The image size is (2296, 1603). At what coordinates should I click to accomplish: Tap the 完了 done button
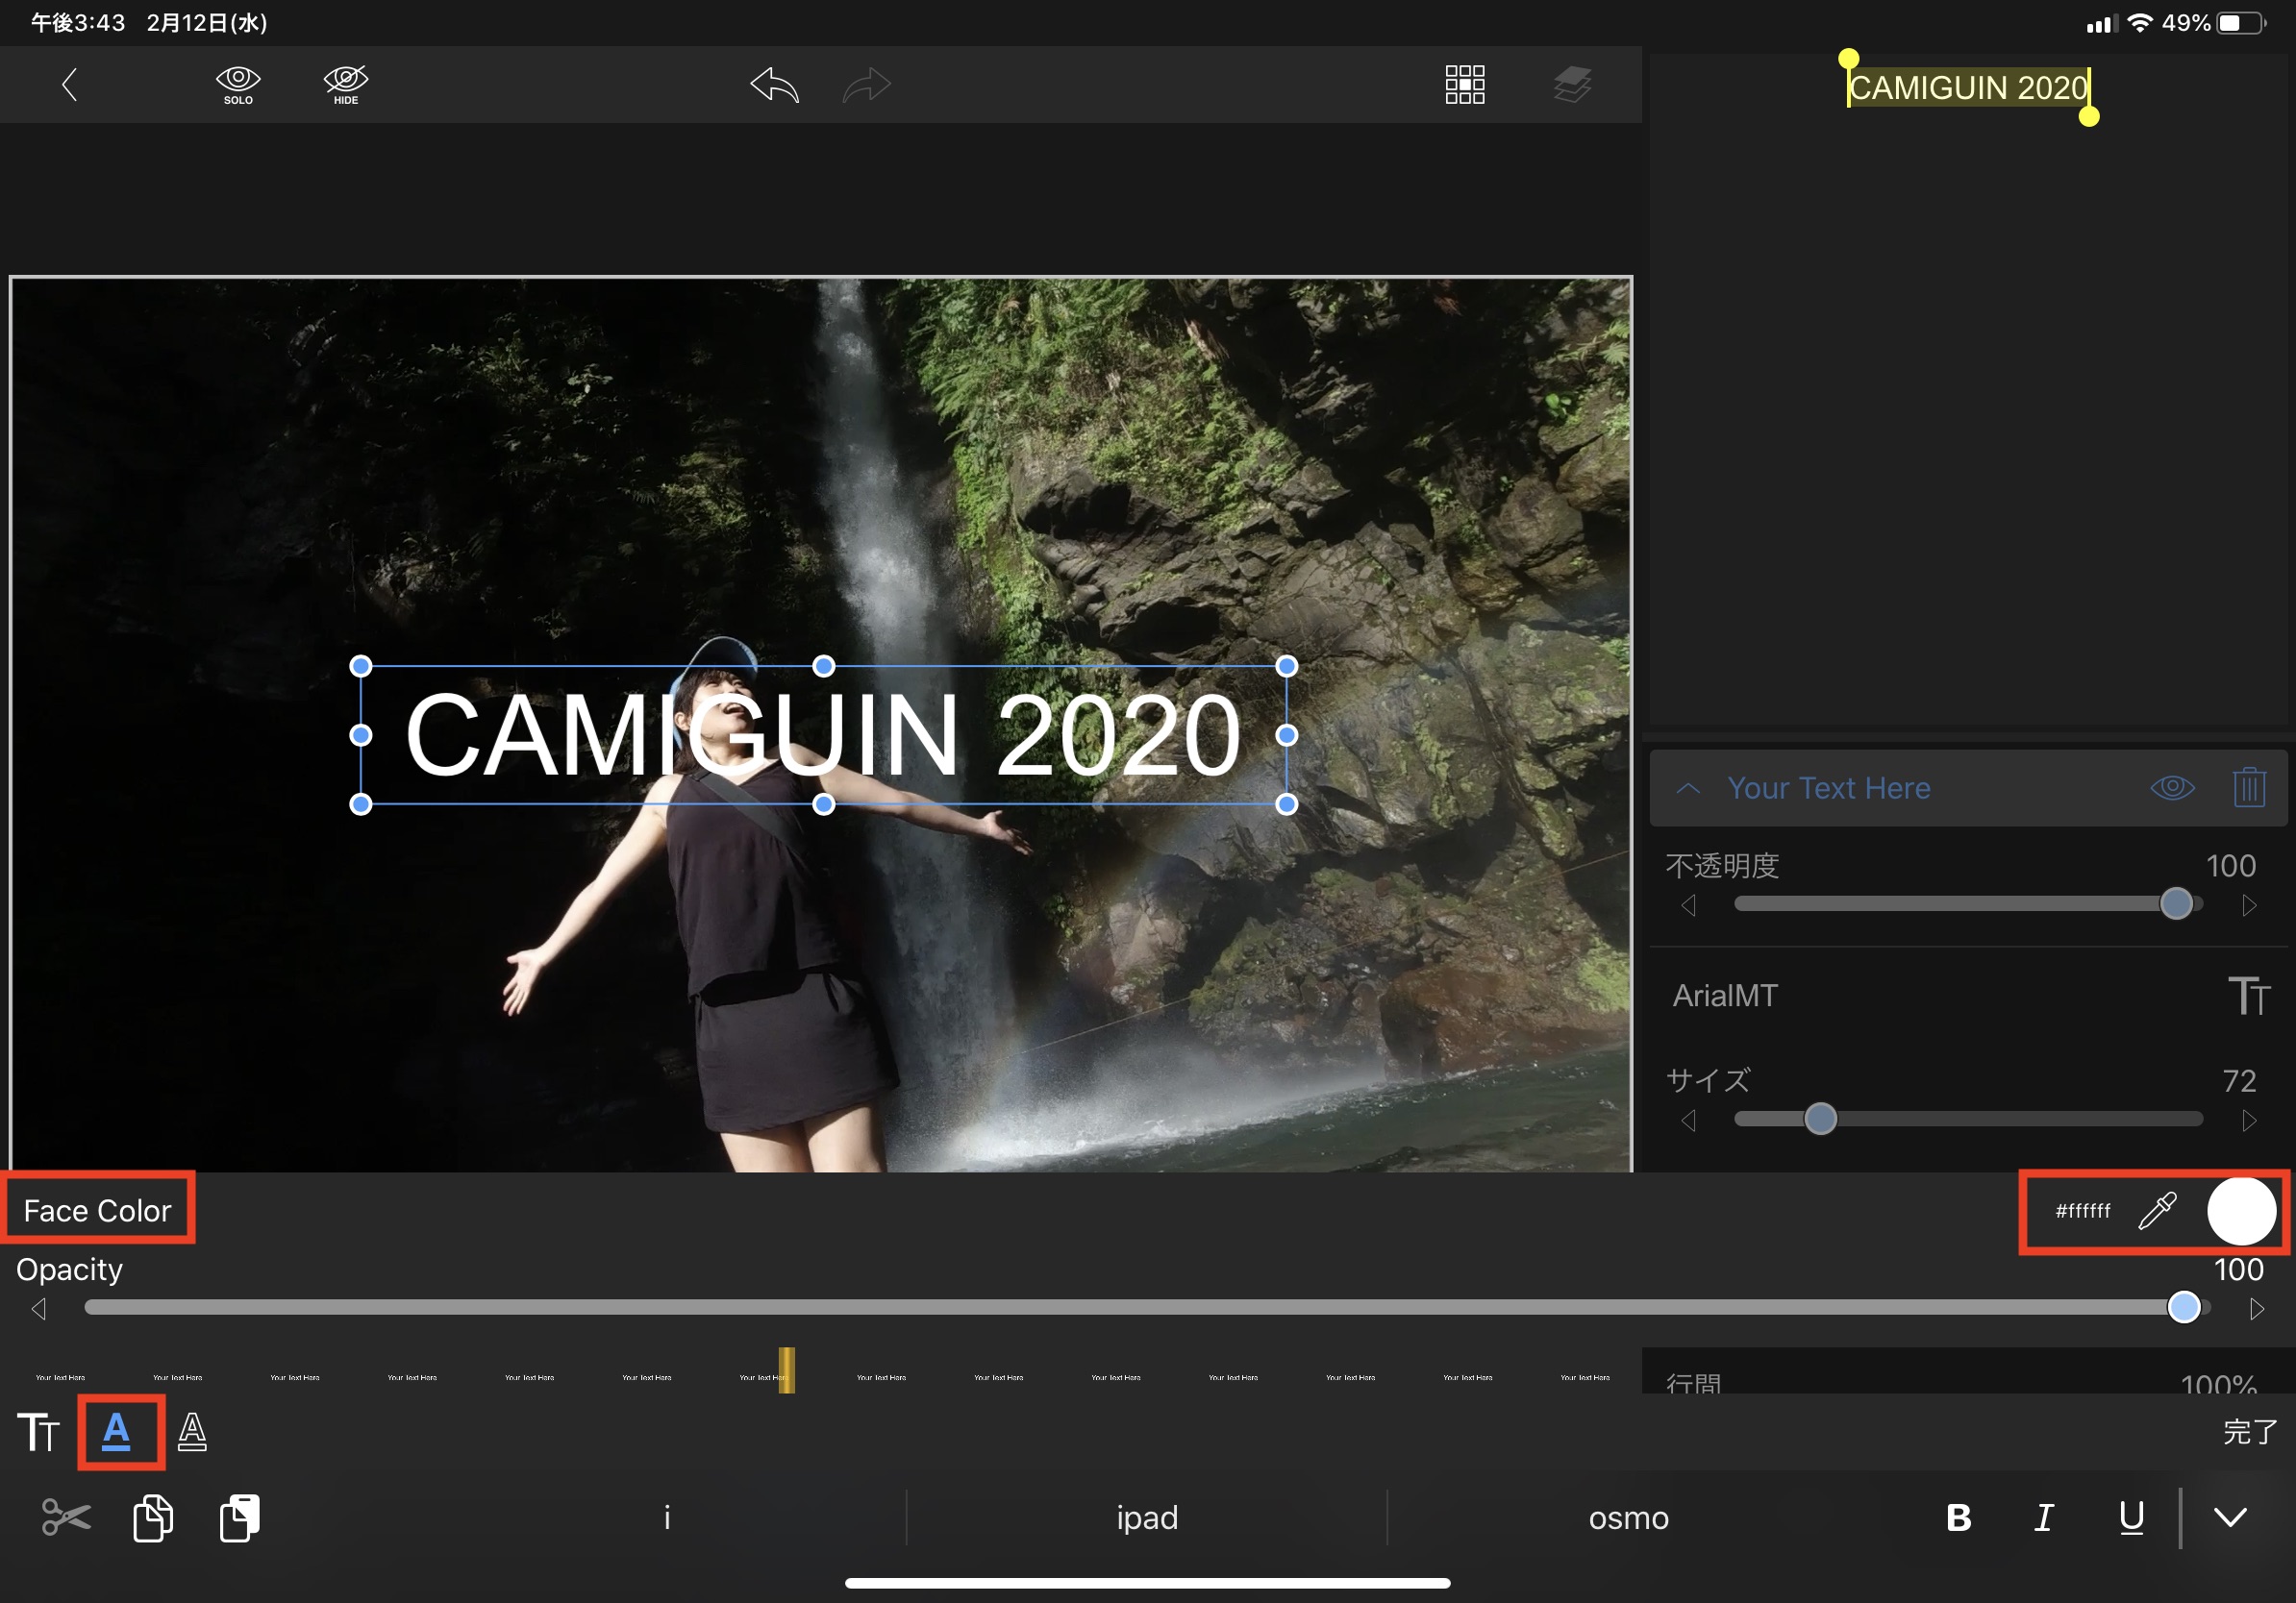pyautogui.click(x=2249, y=1432)
